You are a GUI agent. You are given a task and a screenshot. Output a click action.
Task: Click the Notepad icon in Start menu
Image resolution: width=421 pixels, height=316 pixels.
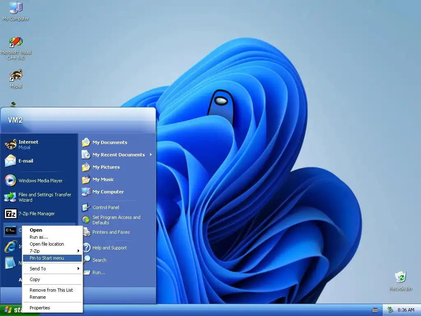(x=10, y=263)
